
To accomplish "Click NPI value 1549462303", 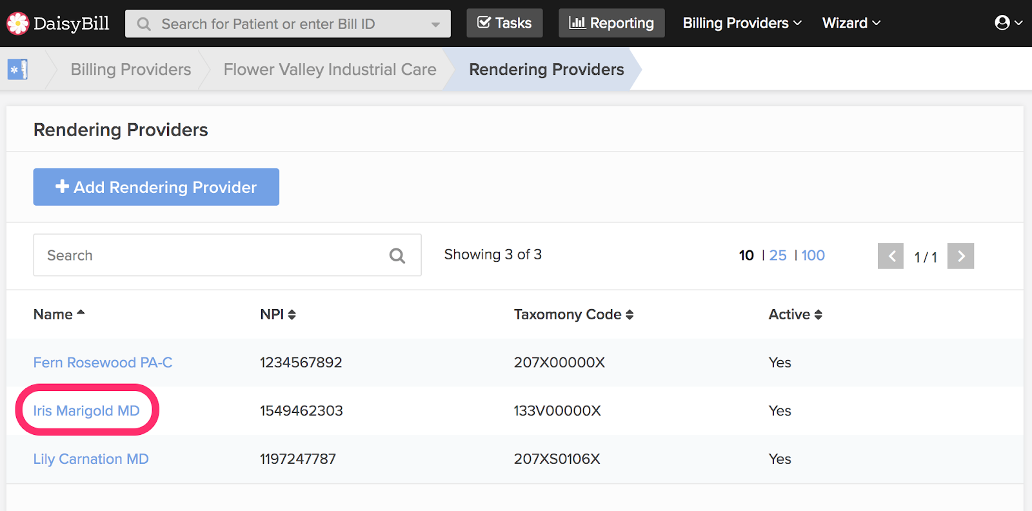I will (301, 411).
